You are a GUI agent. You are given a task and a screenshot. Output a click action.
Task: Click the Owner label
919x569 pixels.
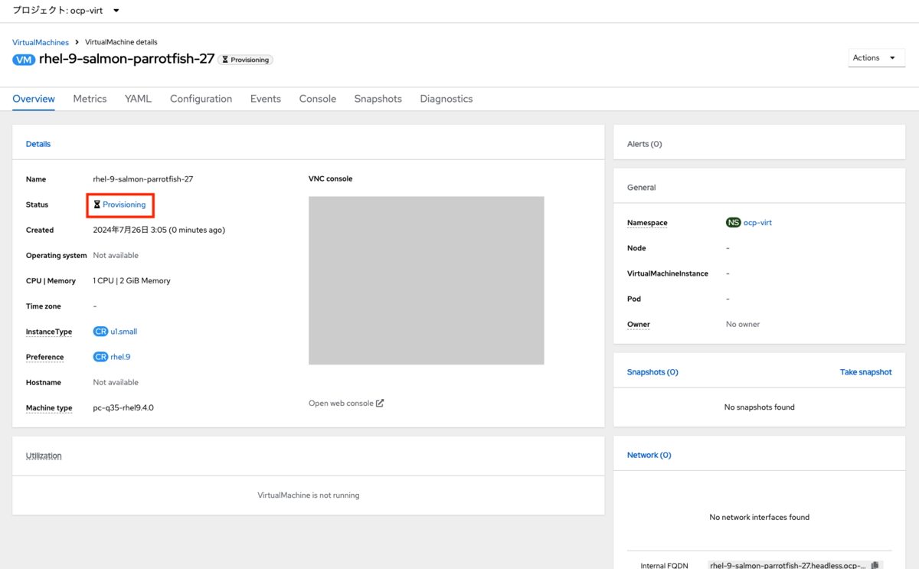(639, 325)
